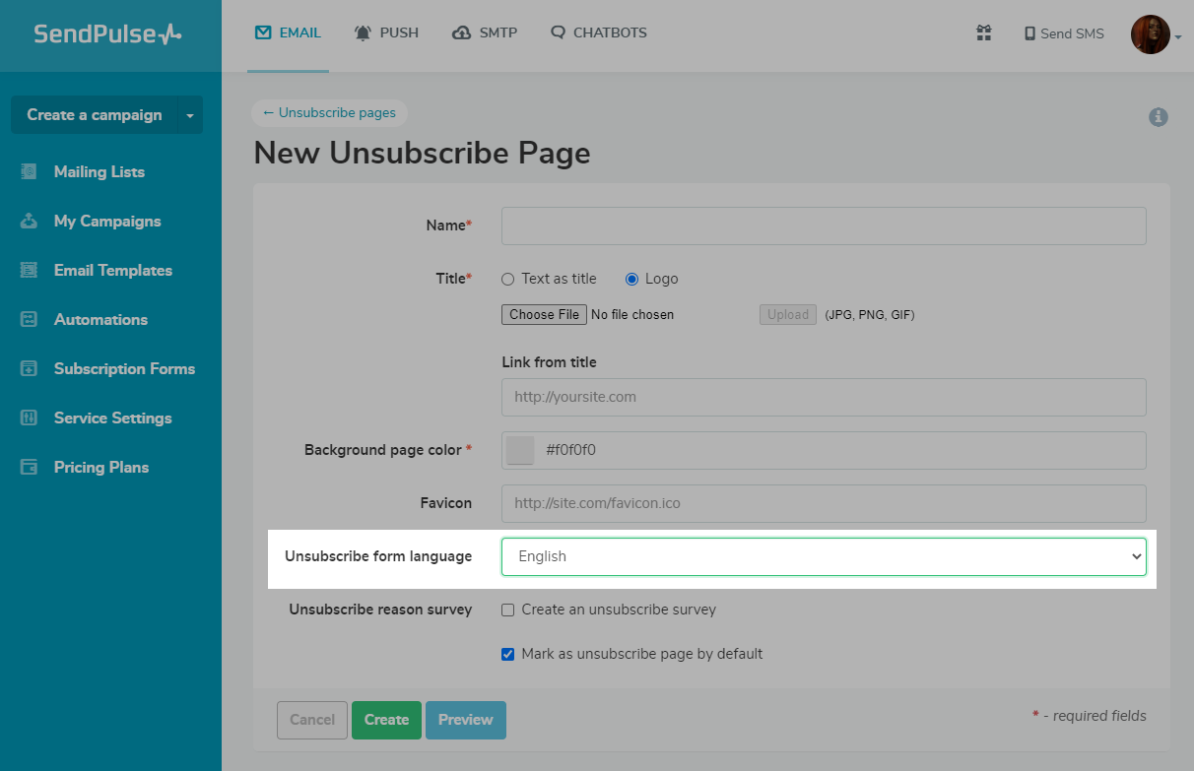The width and height of the screenshot is (1194, 771).
Task: Uncheck Mark as unsubscribe page by default
Action: tap(507, 654)
